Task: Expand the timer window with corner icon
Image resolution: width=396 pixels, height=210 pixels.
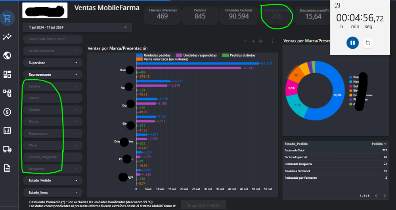Action: (337, 5)
